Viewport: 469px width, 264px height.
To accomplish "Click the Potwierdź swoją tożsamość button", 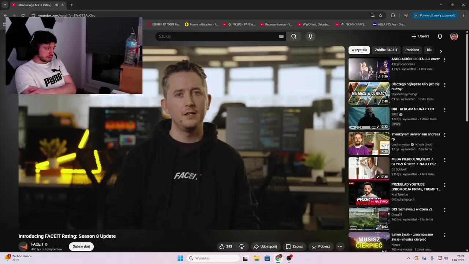I will (435, 15).
